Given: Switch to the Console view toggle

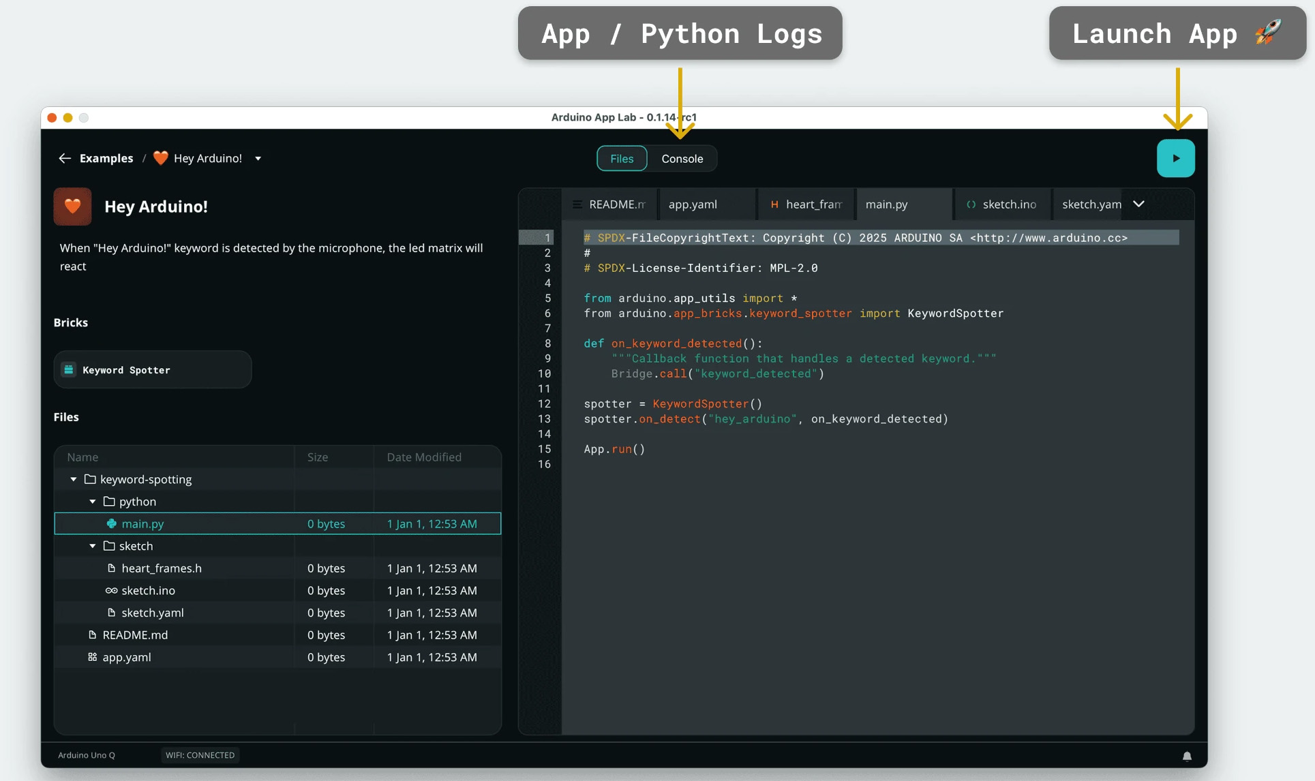Looking at the screenshot, I should click(x=682, y=159).
